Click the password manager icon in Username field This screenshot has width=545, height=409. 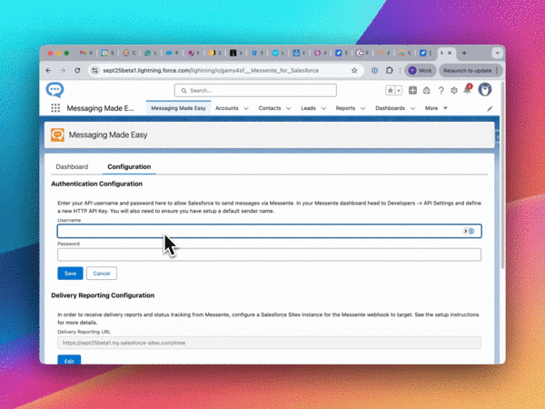pyautogui.click(x=471, y=231)
